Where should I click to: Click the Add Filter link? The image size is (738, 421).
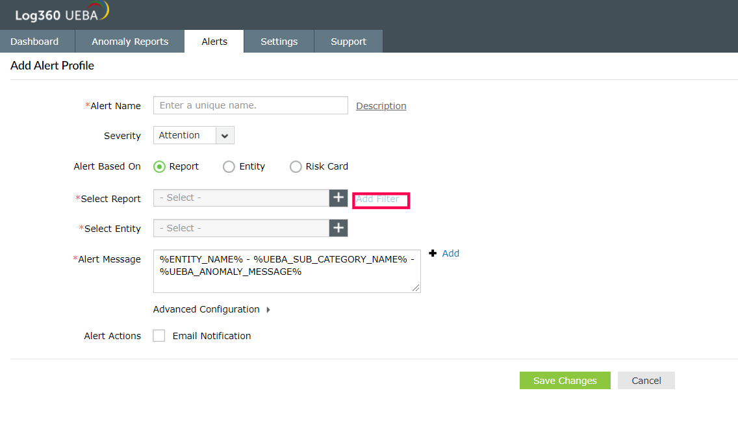377,199
